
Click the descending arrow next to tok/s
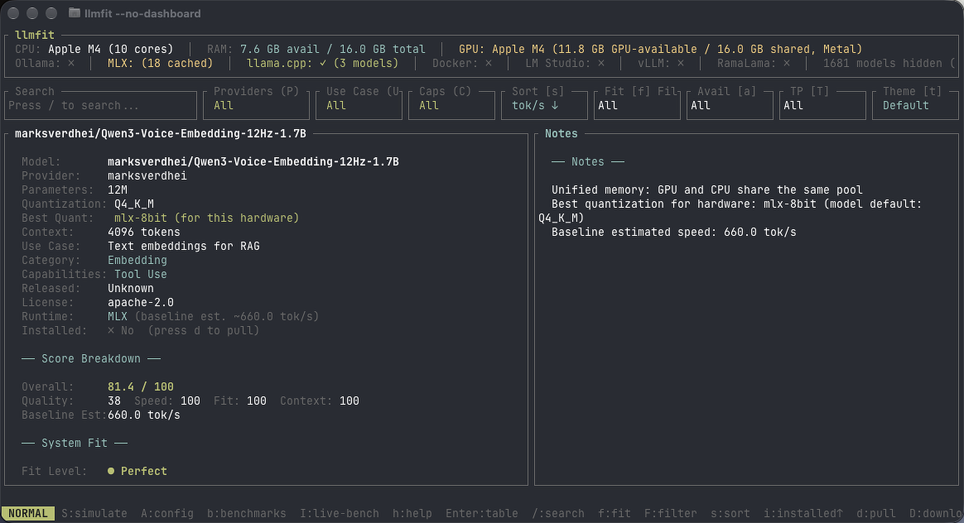point(555,106)
